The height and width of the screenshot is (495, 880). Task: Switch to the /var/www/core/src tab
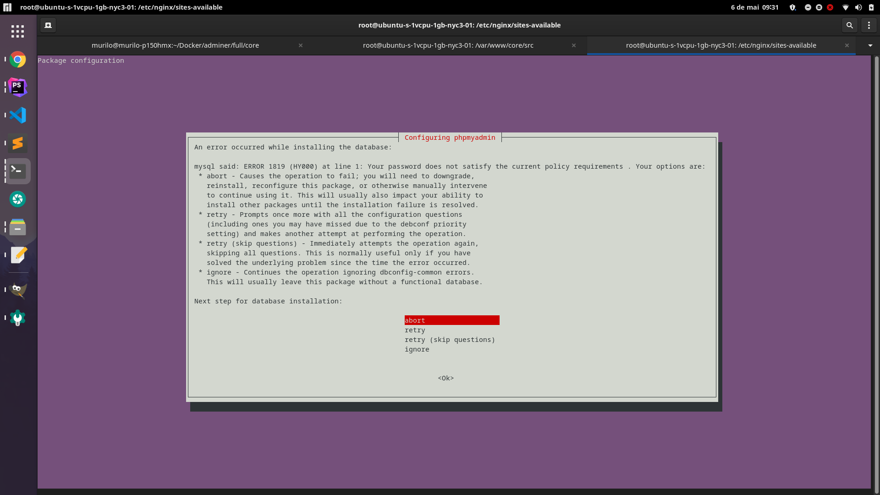click(x=448, y=45)
